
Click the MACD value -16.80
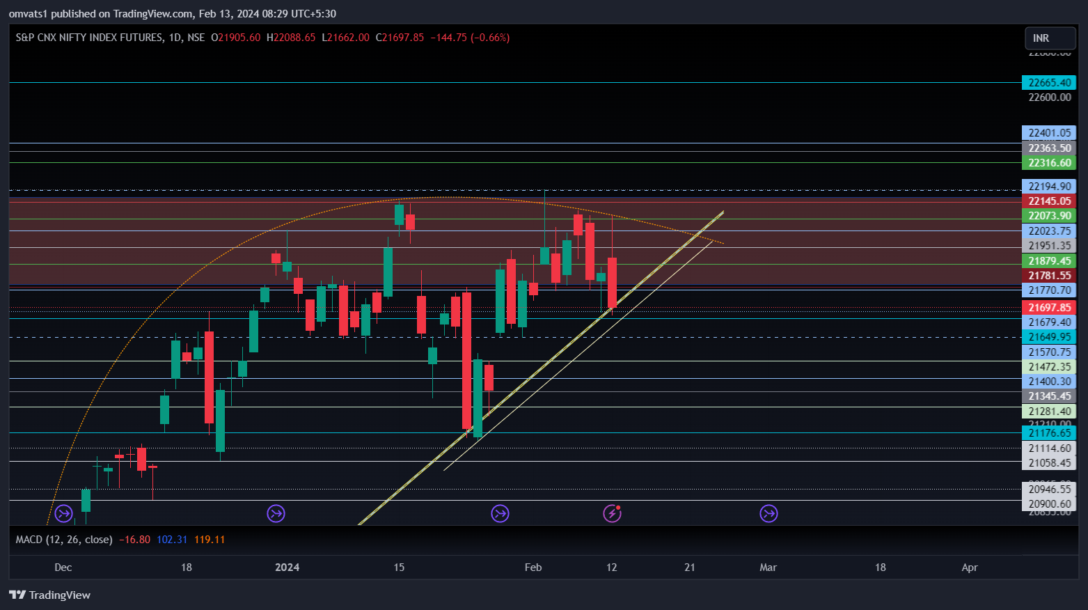click(x=134, y=540)
